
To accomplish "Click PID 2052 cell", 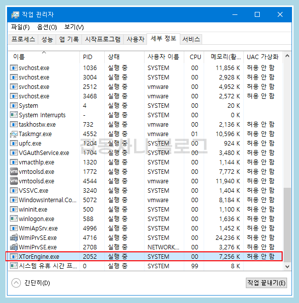I will [90, 257].
